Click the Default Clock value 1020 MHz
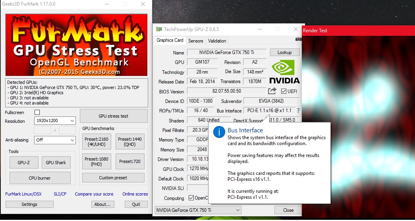The image size is (415, 221). (x=198, y=178)
